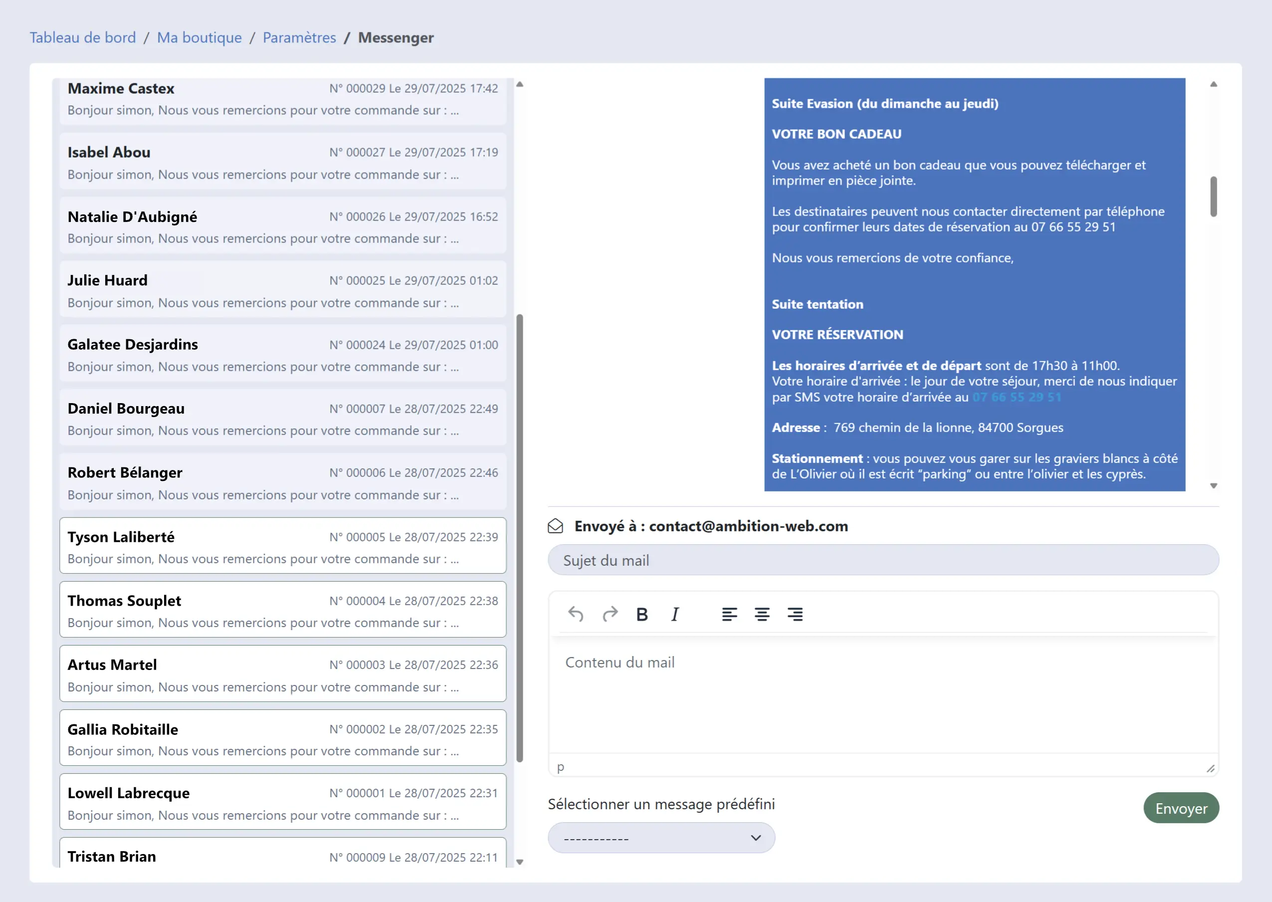Select Galatee Desjardins message thread
The image size is (1272, 902).
[x=283, y=354]
